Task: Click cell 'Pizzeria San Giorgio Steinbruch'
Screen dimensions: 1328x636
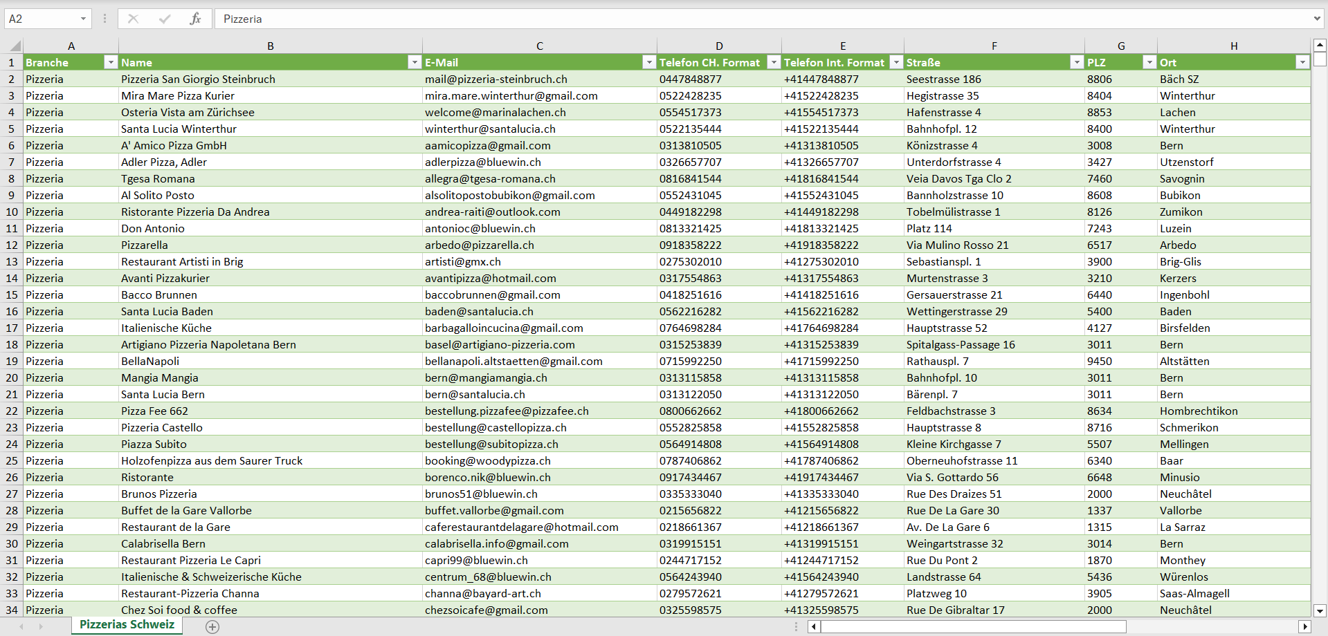Action: [x=271, y=79]
